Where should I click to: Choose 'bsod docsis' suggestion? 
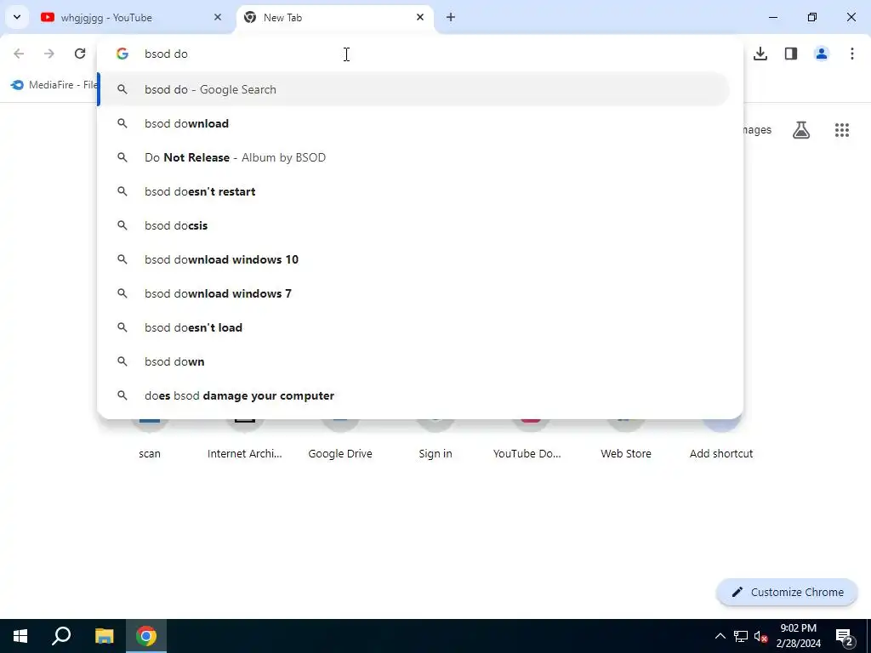click(x=414, y=225)
